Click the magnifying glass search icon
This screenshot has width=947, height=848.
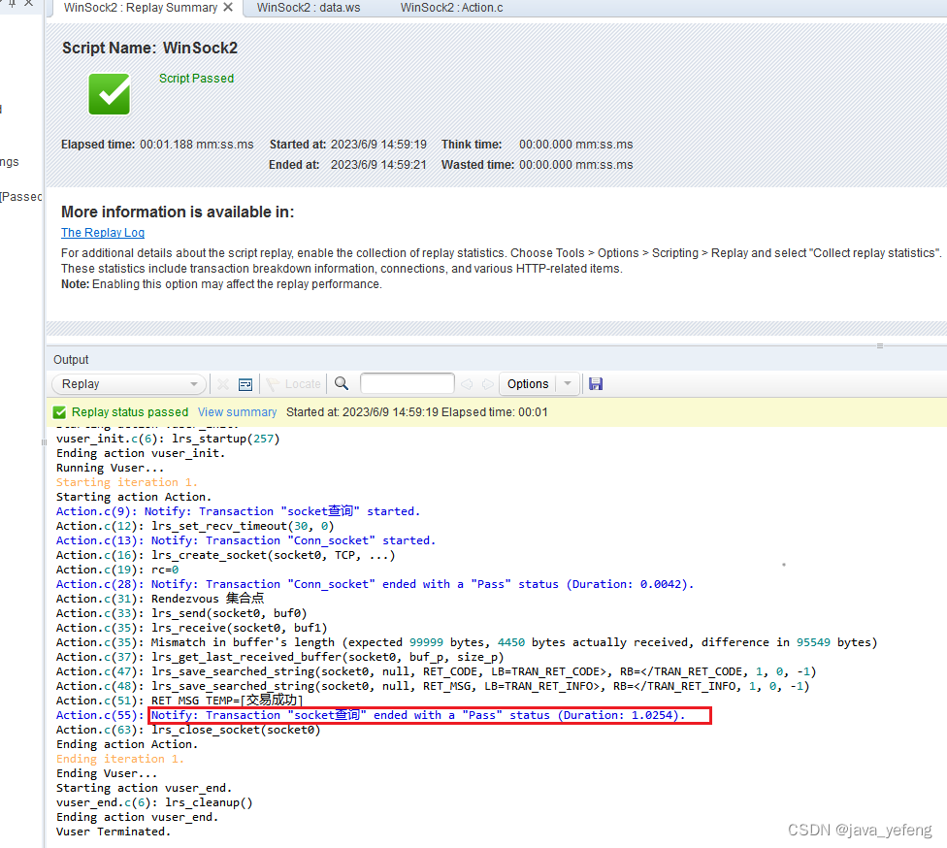pyautogui.click(x=342, y=383)
